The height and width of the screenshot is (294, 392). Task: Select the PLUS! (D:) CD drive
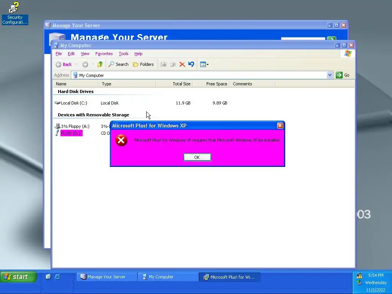point(69,133)
